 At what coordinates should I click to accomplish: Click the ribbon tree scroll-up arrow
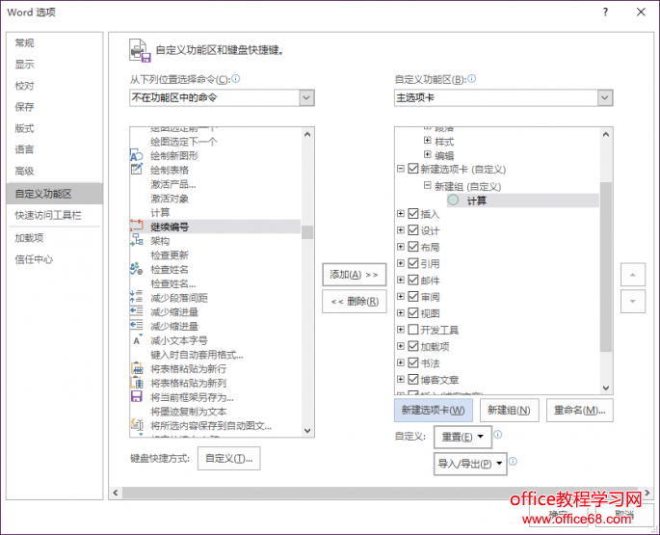[606, 134]
